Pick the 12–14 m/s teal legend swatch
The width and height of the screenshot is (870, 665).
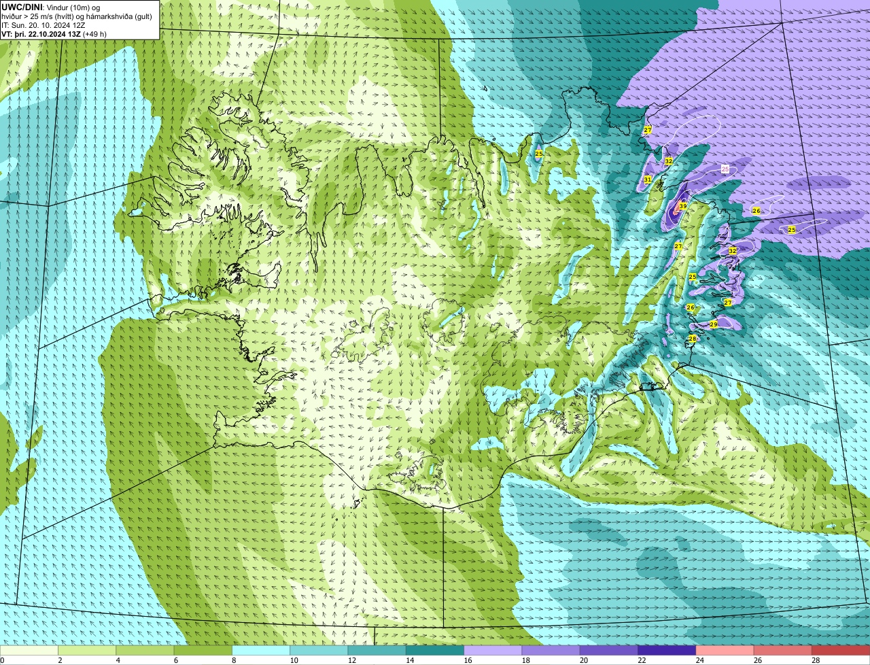tap(377, 651)
